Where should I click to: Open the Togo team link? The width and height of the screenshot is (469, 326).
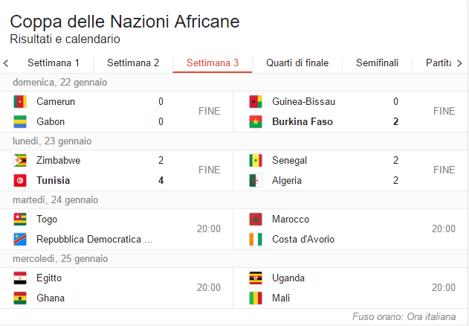coord(47,220)
